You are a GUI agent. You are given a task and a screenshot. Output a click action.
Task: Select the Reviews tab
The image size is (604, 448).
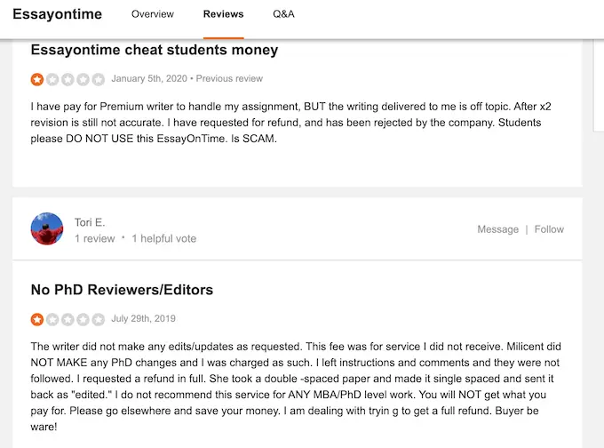click(x=224, y=14)
